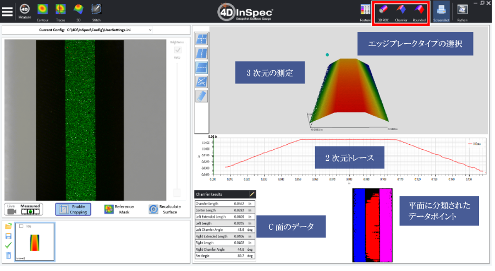Click the Measure tool icon
The image size is (495, 271).
(x=25, y=12)
